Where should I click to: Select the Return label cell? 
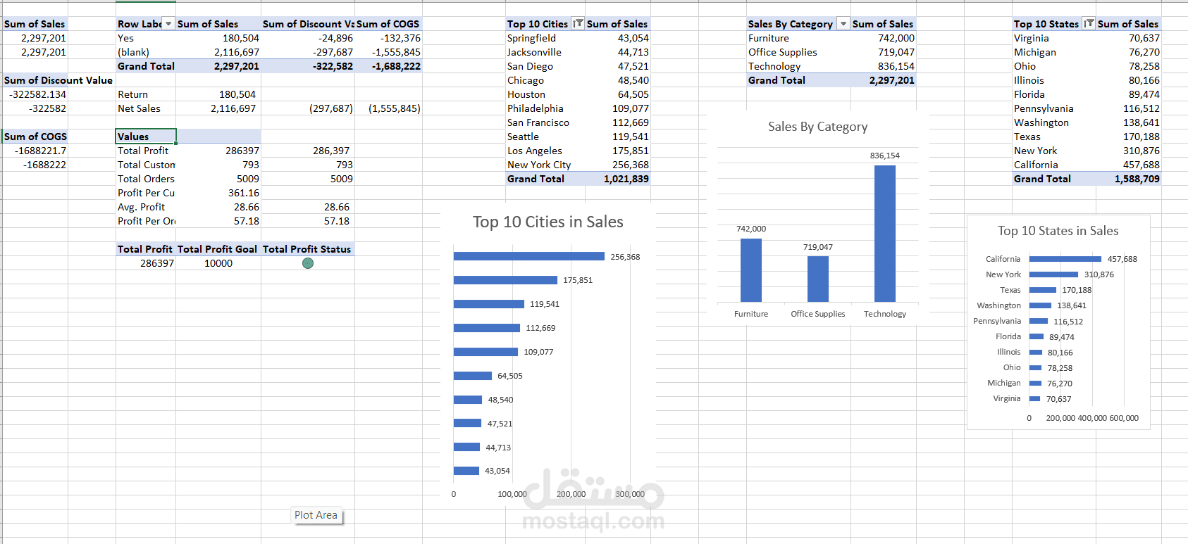point(146,94)
